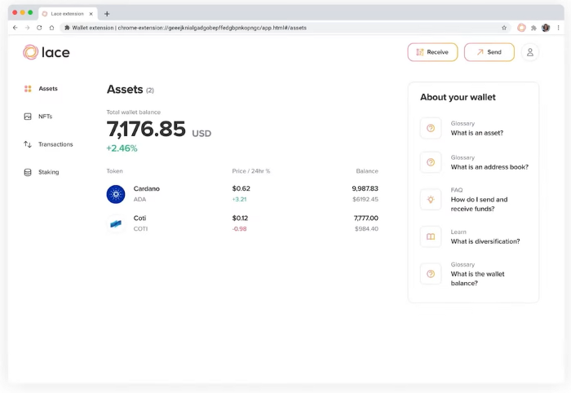571x393 pixels.
Task: Open the user profile avatar menu
Action: [530, 52]
